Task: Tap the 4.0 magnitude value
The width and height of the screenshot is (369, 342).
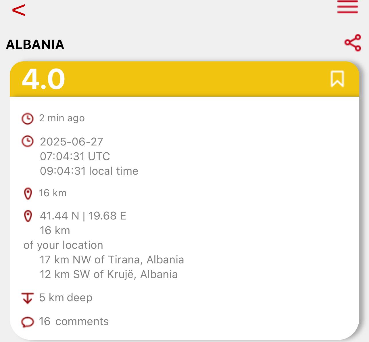Action: tap(44, 79)
